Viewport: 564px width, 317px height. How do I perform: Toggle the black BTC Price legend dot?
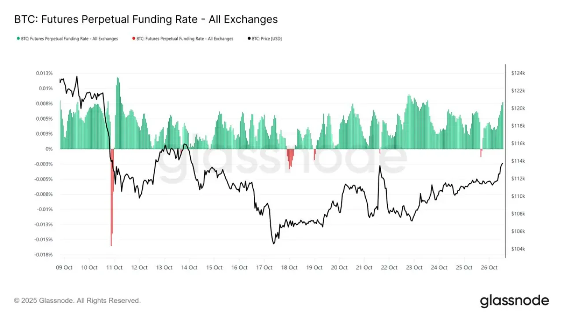pyautogui.click(x=249, y=39)
